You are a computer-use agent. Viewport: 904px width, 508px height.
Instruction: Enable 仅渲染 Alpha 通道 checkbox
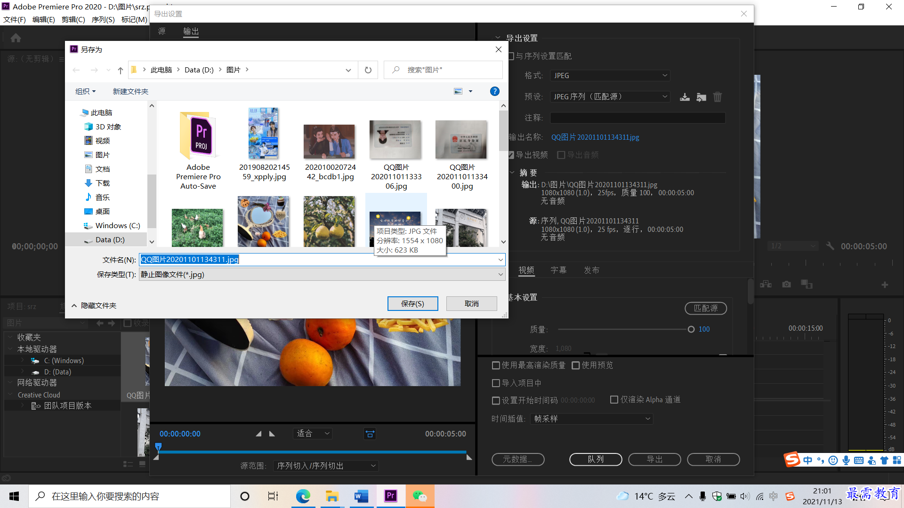pyautogui.click(x=614, y=399)
